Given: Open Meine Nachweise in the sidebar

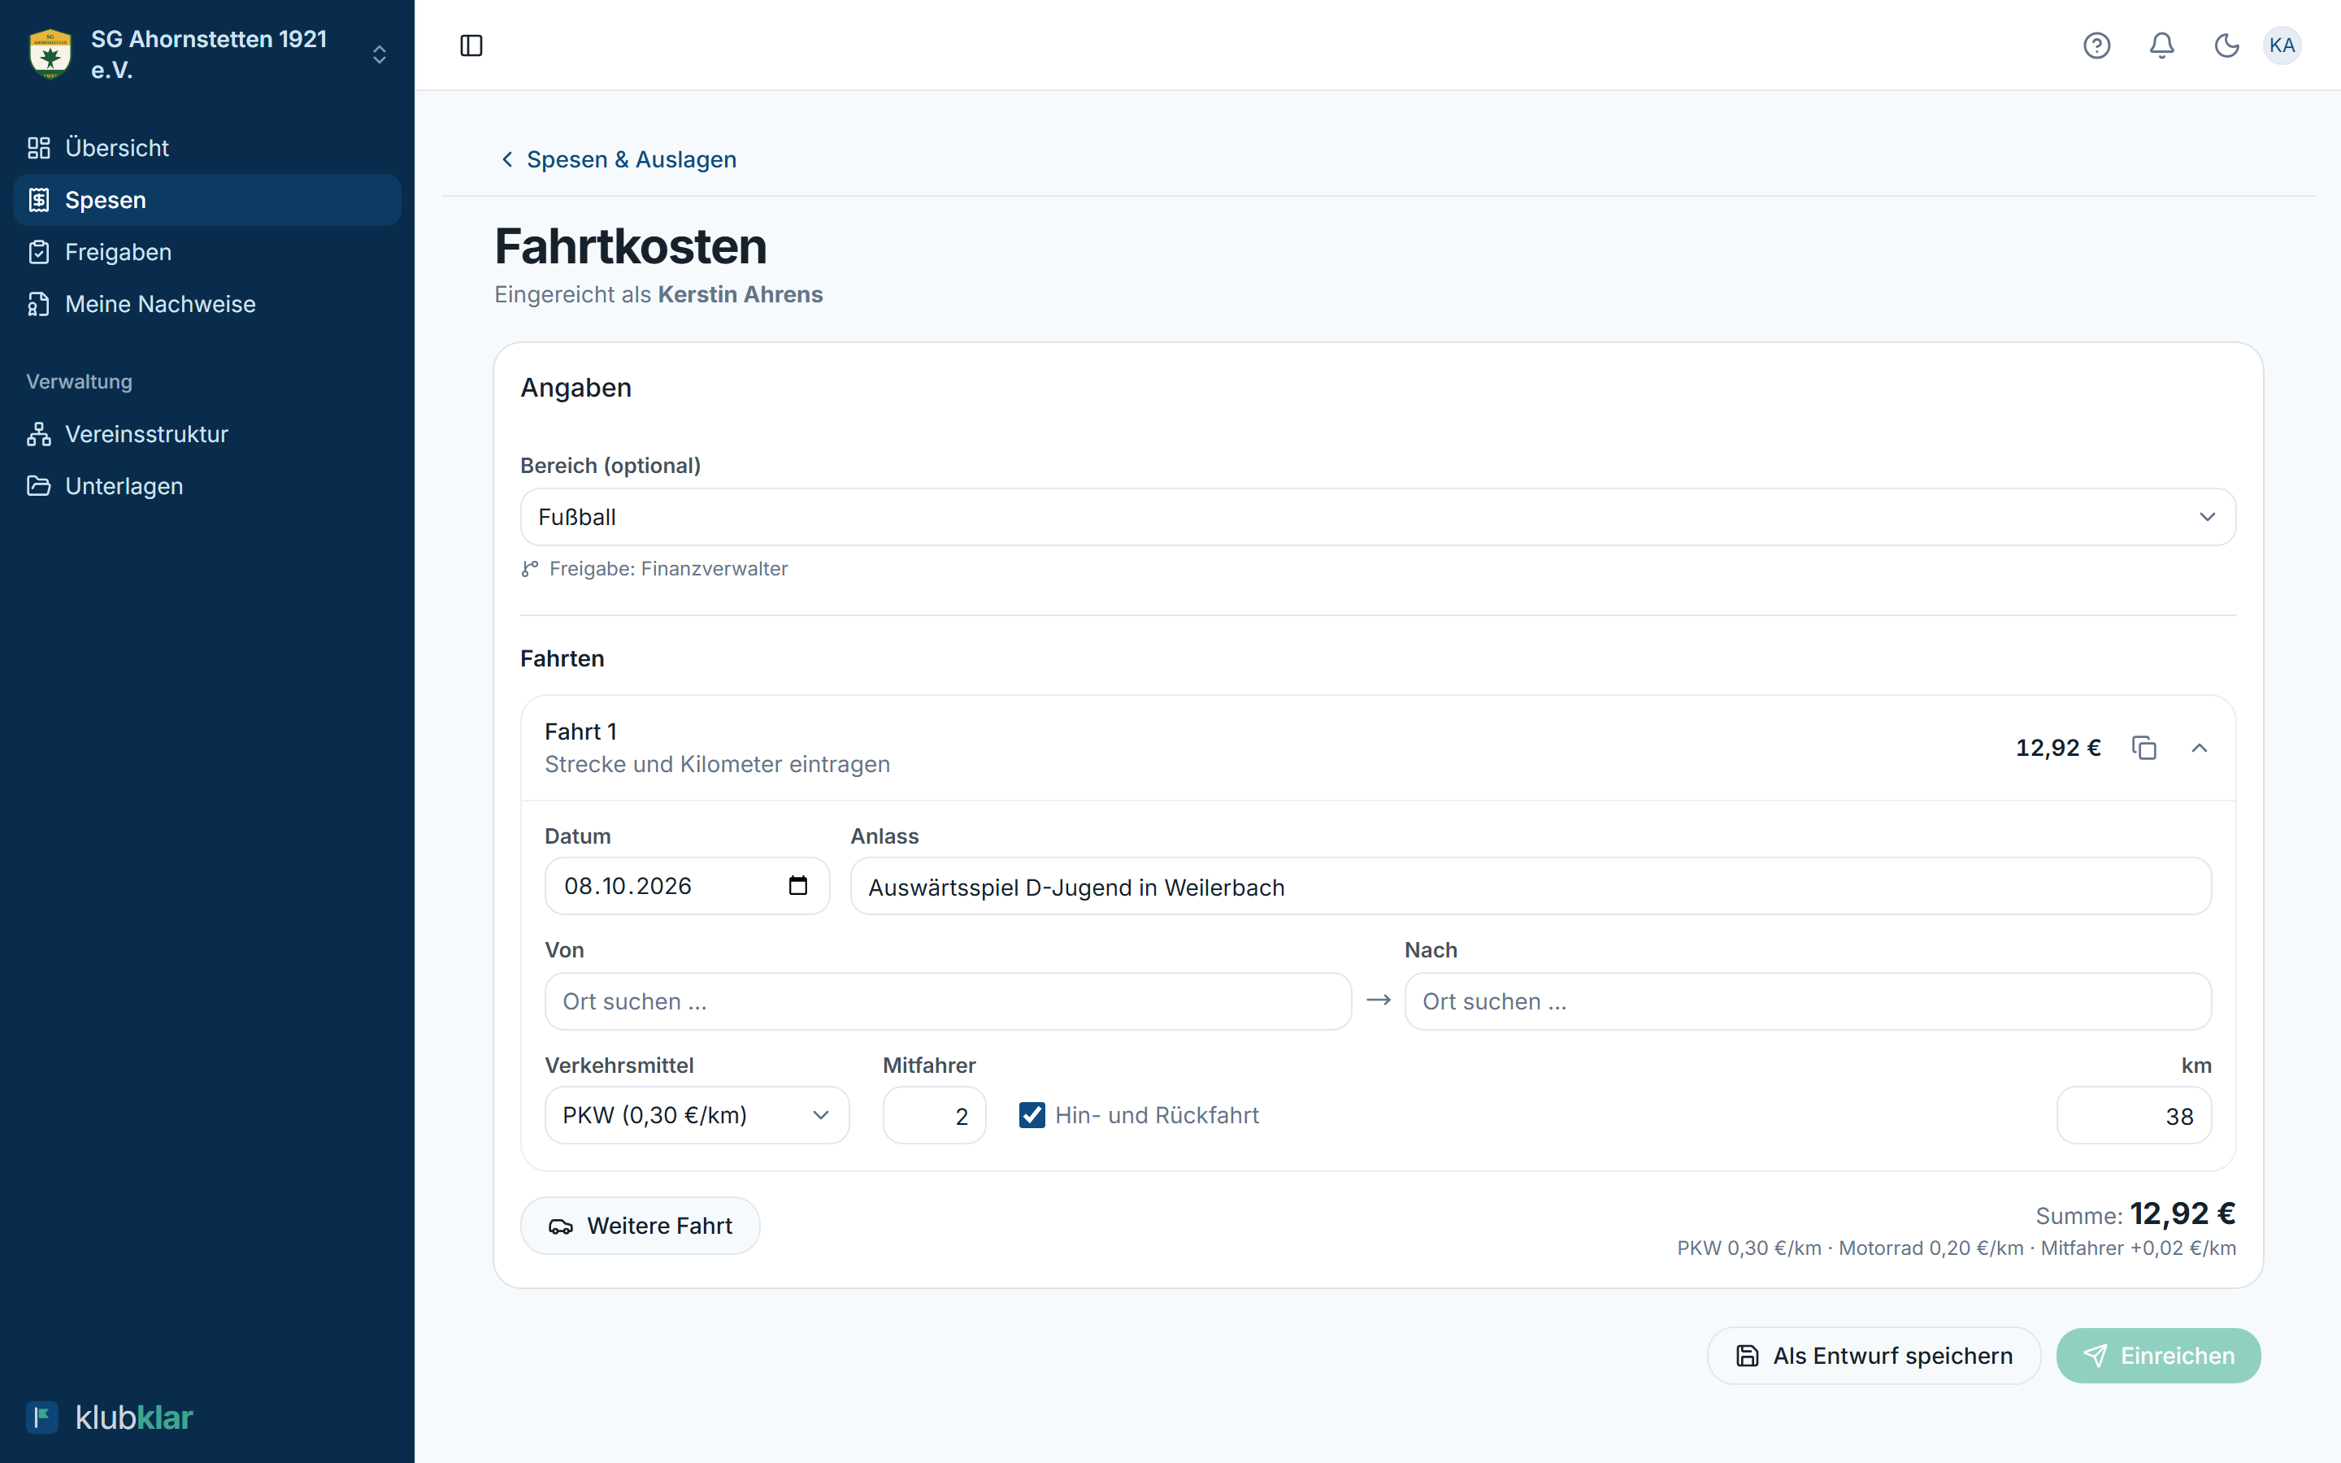Looking at the screenshot, I should coord(207,305).
